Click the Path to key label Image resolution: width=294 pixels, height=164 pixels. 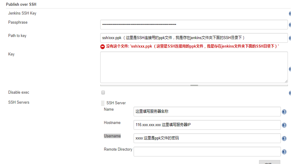[x=17, y=36]
